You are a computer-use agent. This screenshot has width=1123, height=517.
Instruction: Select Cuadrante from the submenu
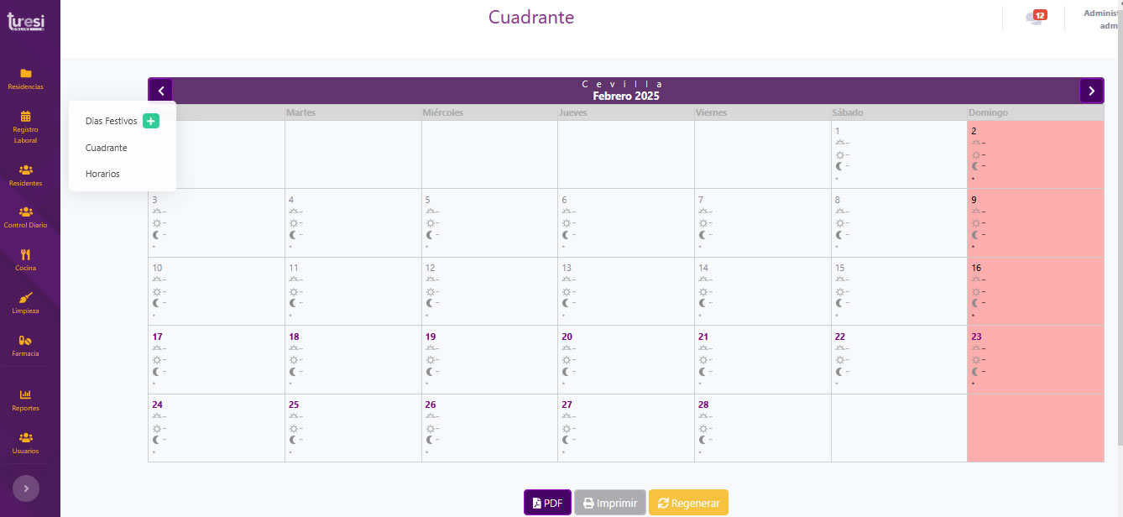(107, 148)
